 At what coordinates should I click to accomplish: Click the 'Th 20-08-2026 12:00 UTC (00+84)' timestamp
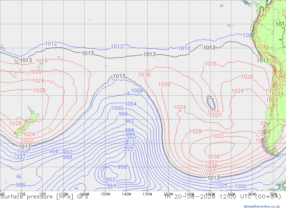(223, 197)
